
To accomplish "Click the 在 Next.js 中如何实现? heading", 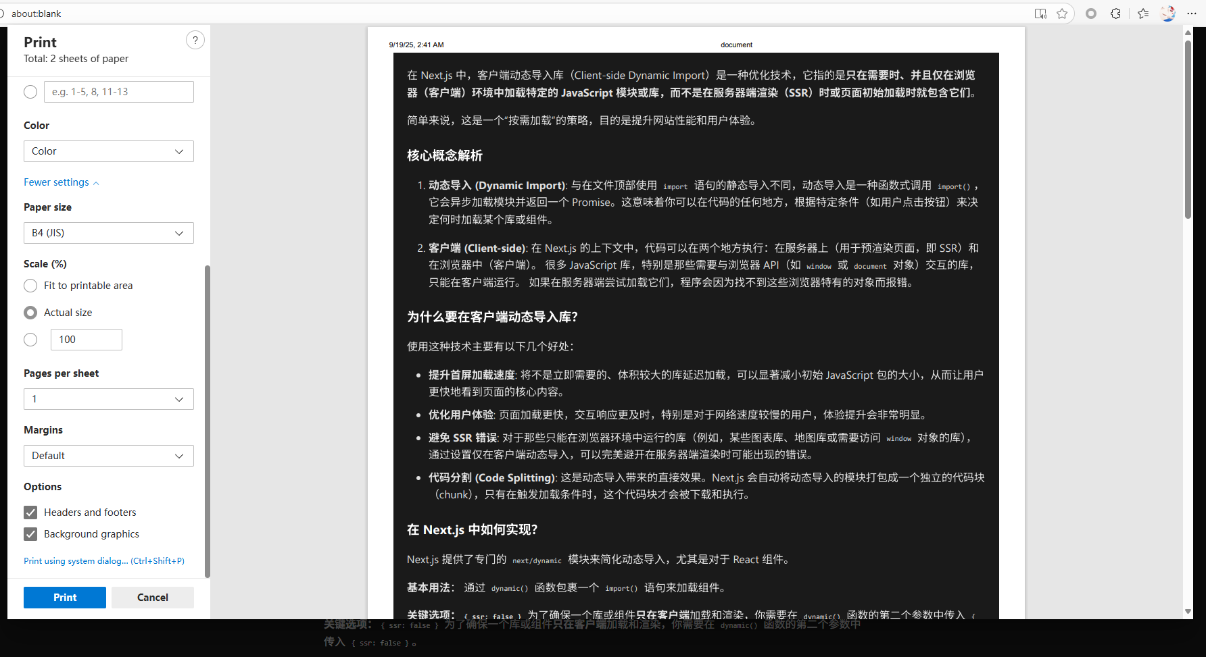I will point(472,530).
